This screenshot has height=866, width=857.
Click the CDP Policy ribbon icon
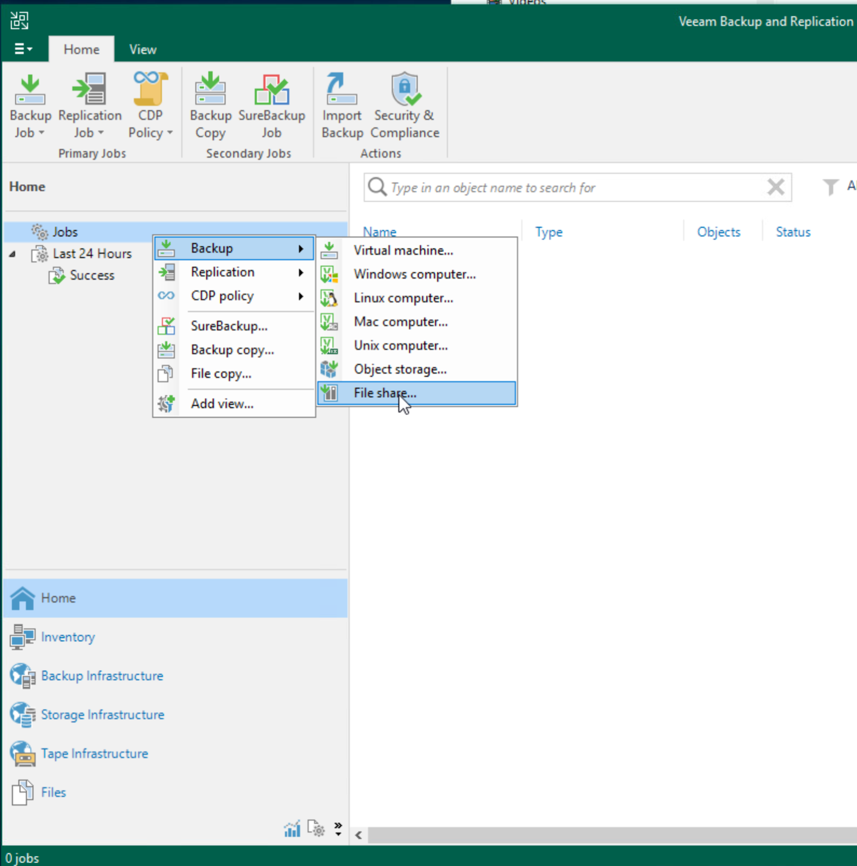pos(150,88)
